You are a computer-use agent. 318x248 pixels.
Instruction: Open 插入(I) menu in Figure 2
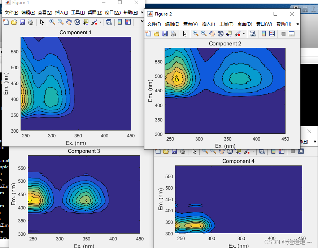(x=208, y=24)
